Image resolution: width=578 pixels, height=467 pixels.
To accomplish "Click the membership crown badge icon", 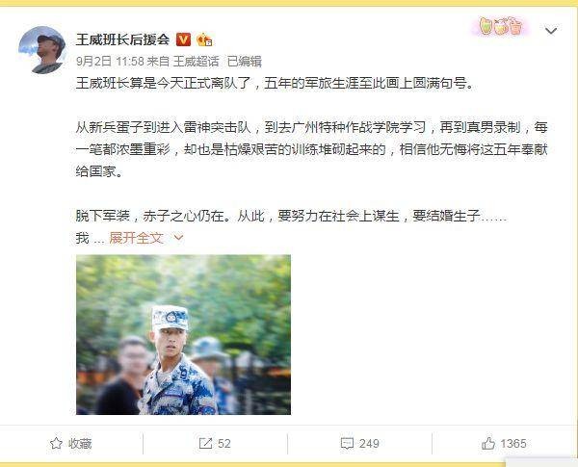I will pos(204,39).
